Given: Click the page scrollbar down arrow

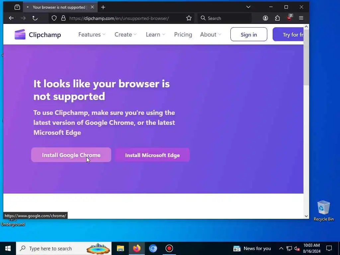Looking at the screenshot, I should pos(306,216).
